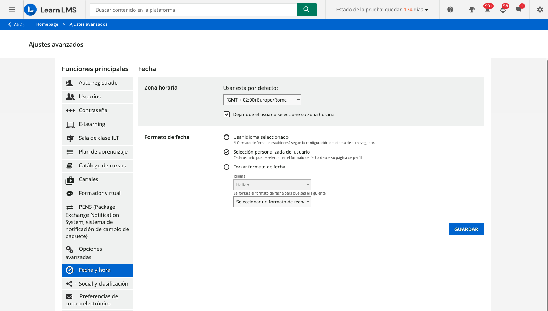Open Preferencias de correo electrónico section
The height and width of the screenshot is (311, 548).
tap(97, 300)
